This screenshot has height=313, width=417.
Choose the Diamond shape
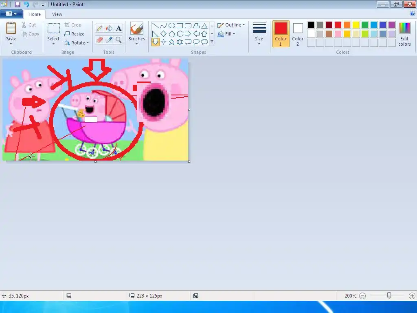pos(164,34)
